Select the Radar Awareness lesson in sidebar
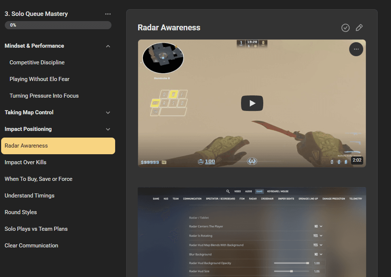The height and width of the screenshot is (277, 391). click(x=58, y=146)
